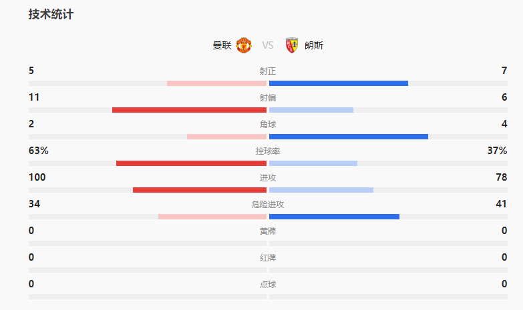Screen dimensions: 523x310
Task: Click the 进攻 value 78 for Lens
Action: [x=500, y=177]
